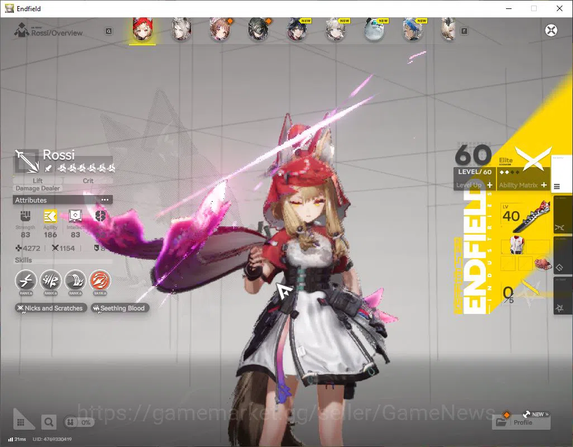Viewport: 573px width, 447px height.
Task: Open the equipped meat consumable slot
Action: [542, 264]
